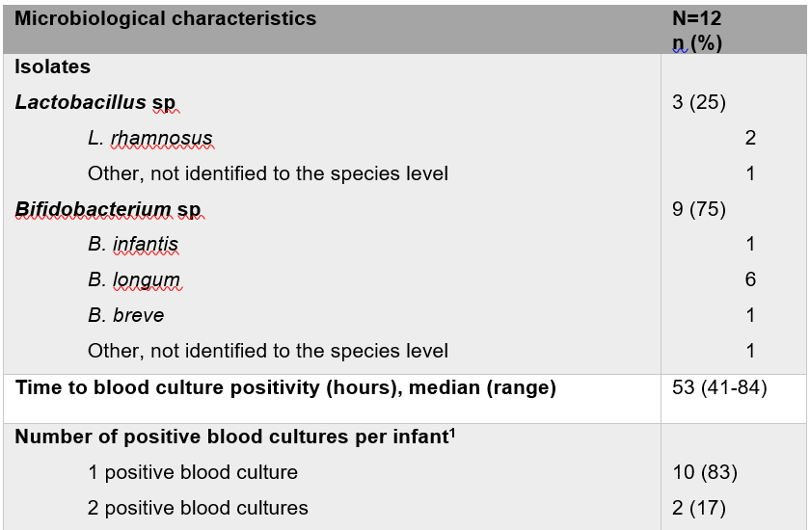The height and width of the screenshot is (530, 810).
Task: Select the 'Isolates' row label
Action: coord(52,67)
